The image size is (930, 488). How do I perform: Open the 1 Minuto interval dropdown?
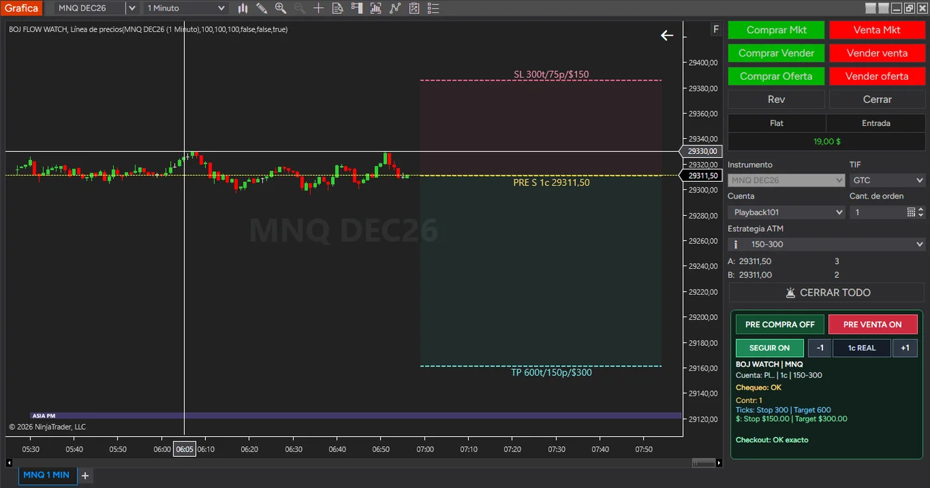click(186, 8)
